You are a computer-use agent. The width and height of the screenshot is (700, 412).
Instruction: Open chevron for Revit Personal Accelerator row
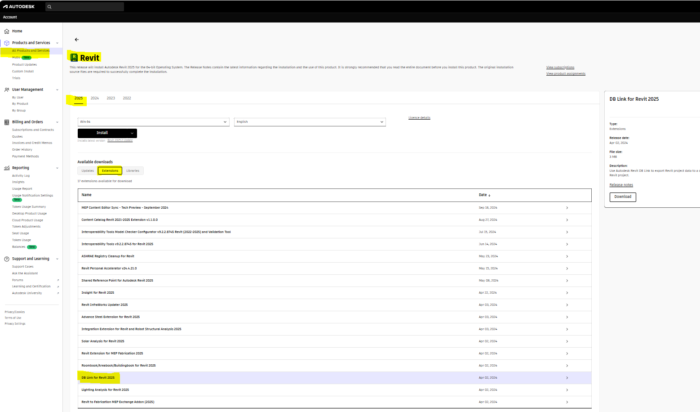click(567, 269)
